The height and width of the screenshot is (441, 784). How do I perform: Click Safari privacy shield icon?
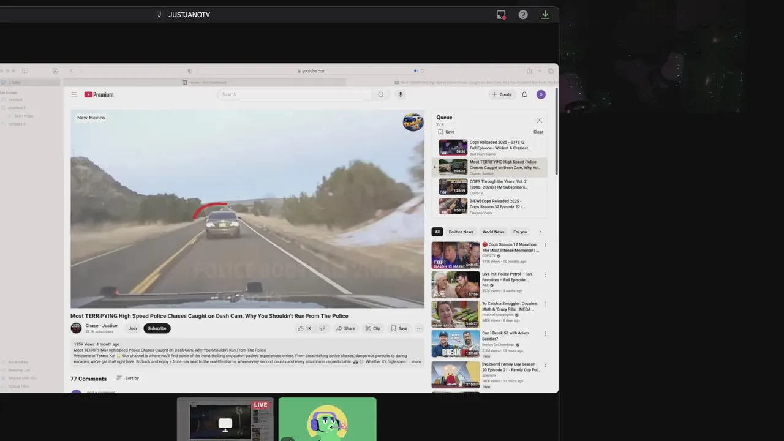(189, 71)
